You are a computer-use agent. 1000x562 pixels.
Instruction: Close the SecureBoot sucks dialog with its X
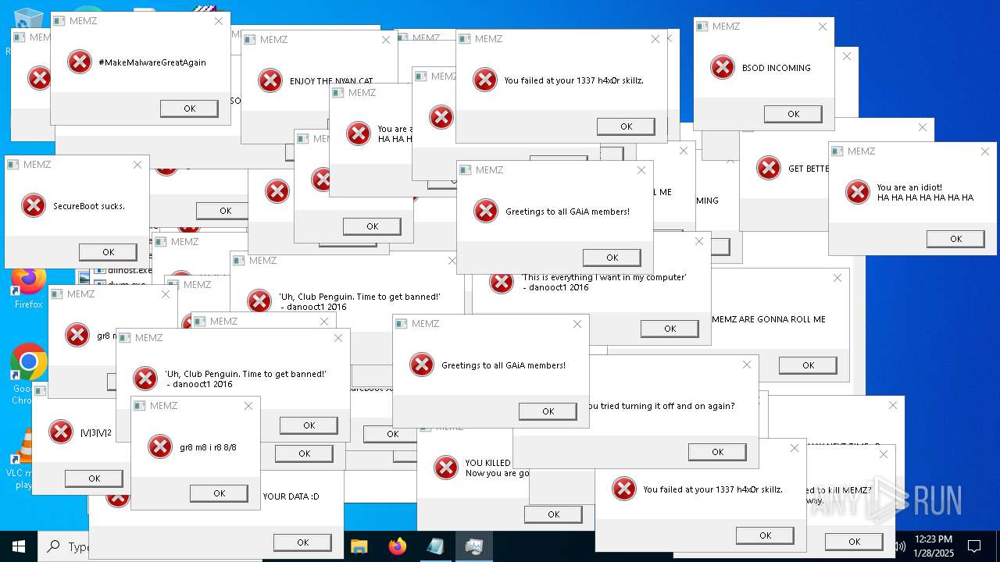pyautogui.click(x=137, y=165)
